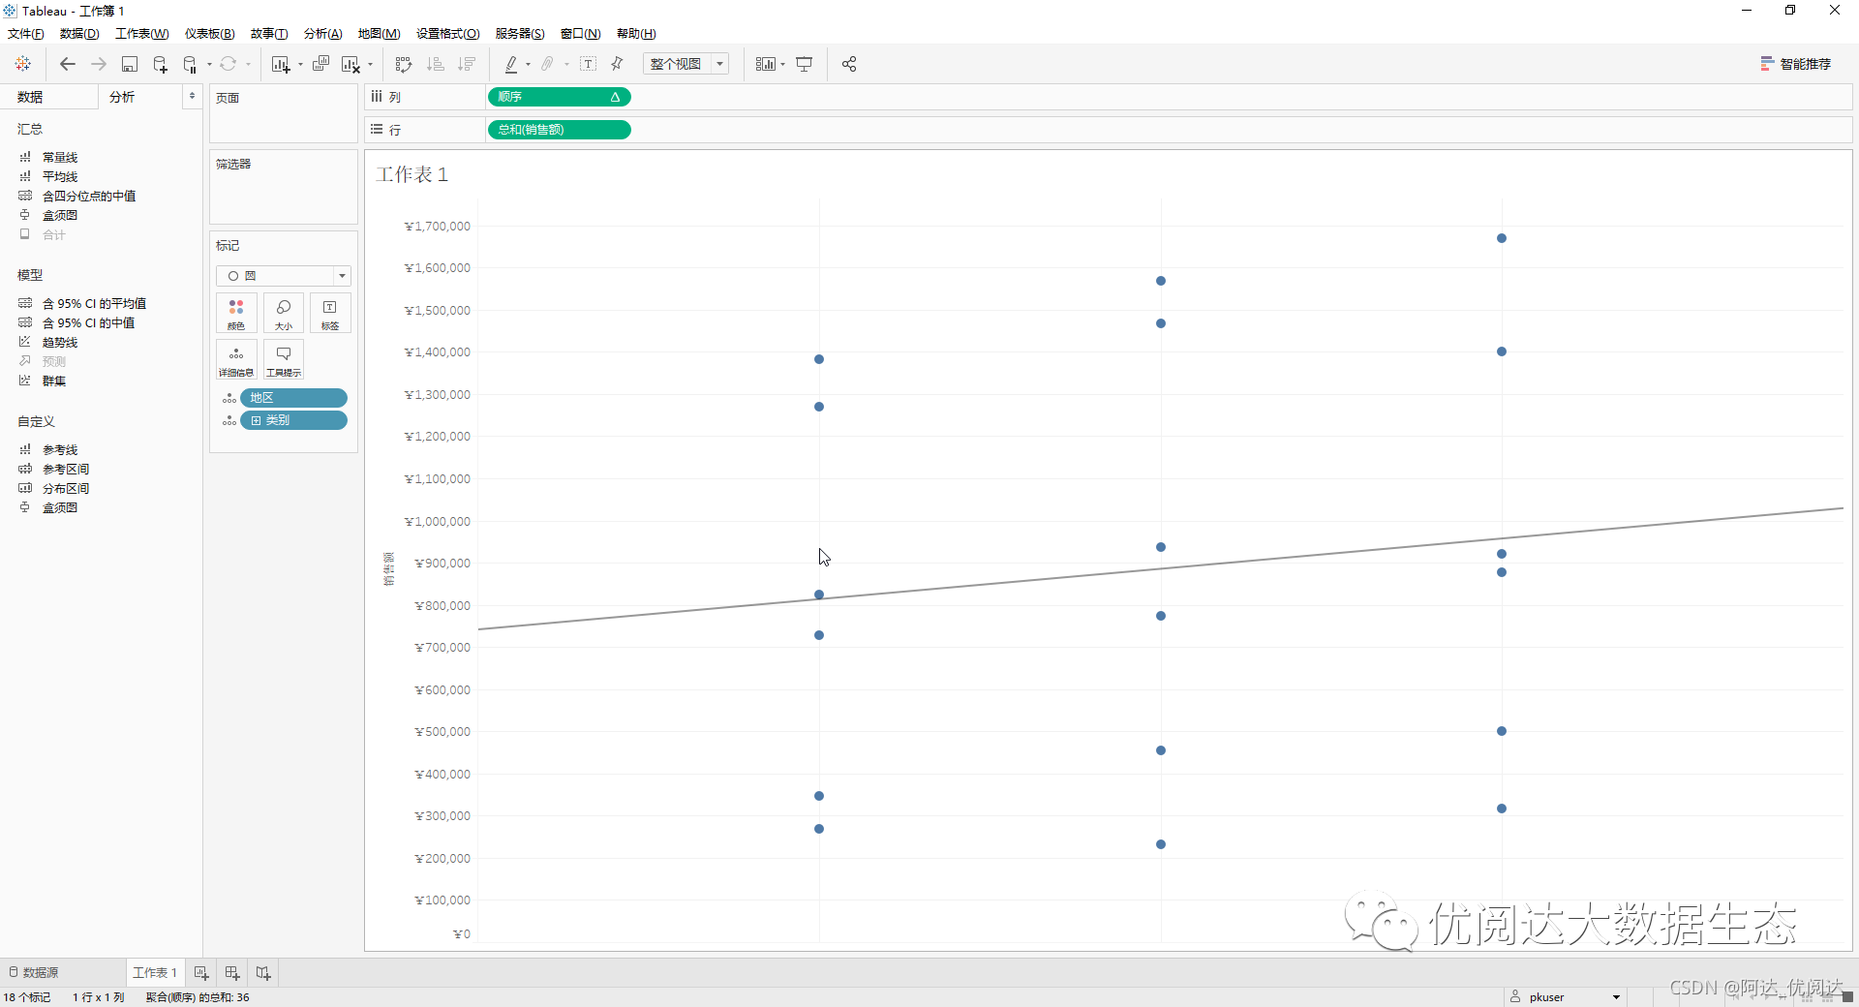Sort descending toolbar icon
The width and height of the screenshot is (1859, 1007).
467,64
